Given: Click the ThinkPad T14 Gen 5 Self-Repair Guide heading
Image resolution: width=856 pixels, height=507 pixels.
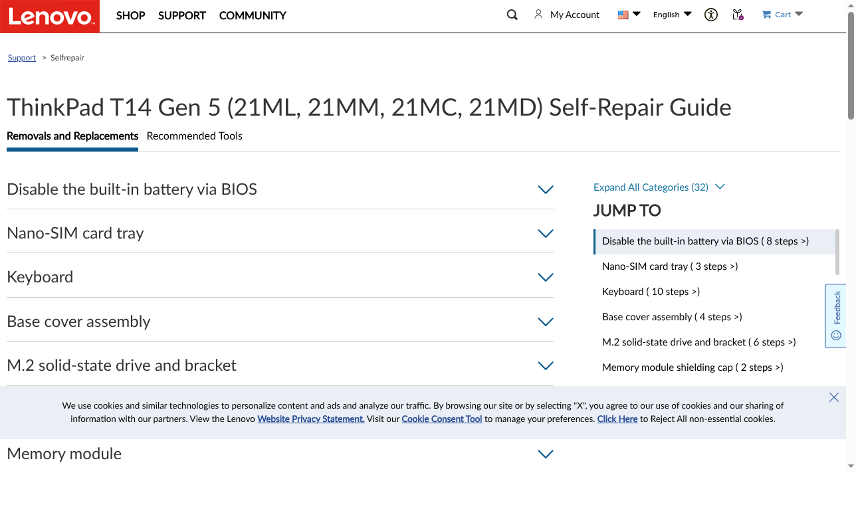Looking at the screenshot, I should 369,108.
